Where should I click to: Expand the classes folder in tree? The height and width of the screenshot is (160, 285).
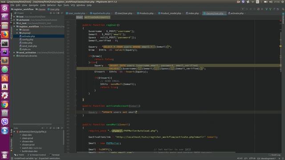click(x=17, y=30)
